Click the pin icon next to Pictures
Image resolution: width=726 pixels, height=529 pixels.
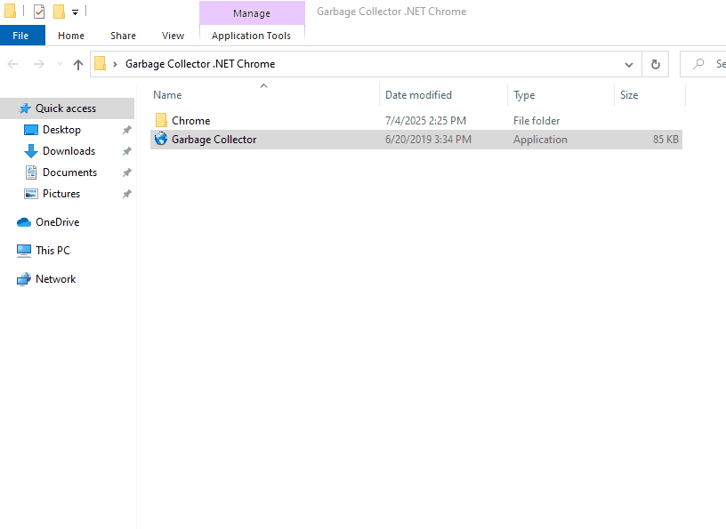127,194
